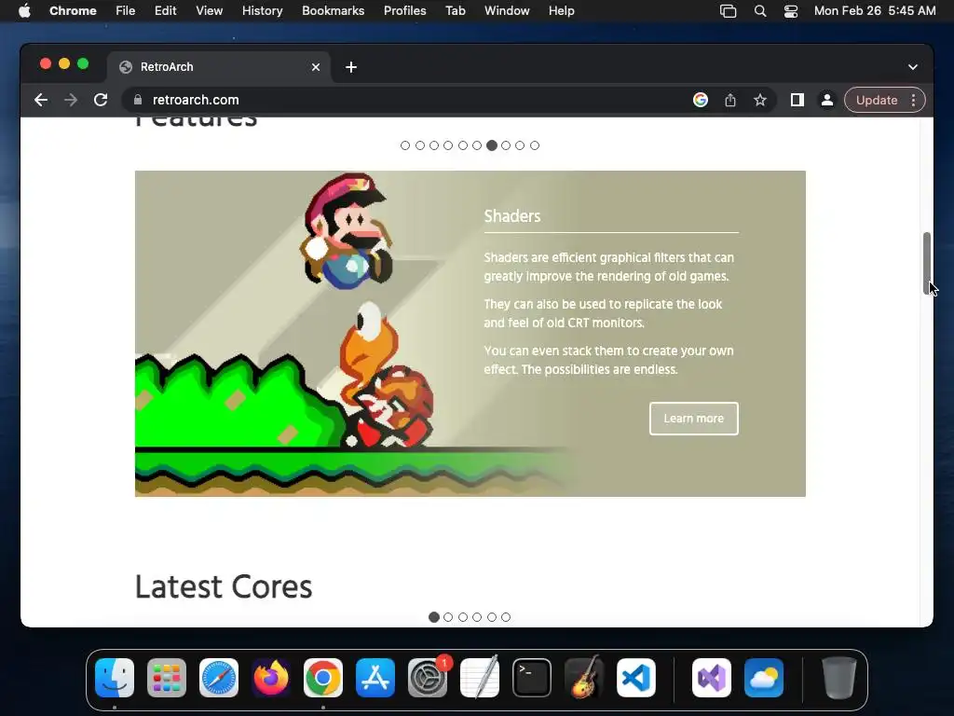The image size is (954, 716).
Task: Open System Settings from the Dock
Action: pos(428,678)
